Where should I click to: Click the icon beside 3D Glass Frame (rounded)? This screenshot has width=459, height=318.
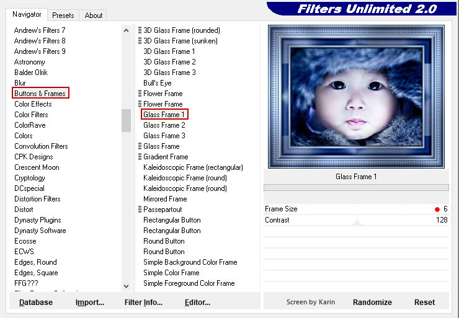click(x=140, y=30)
